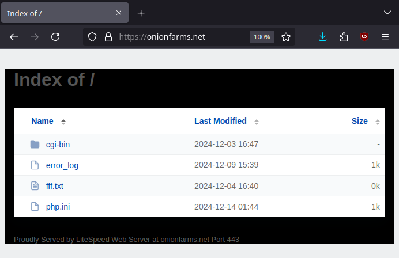Open the extensions puzzle icon

pyautogui.click(x=344, y=37)
